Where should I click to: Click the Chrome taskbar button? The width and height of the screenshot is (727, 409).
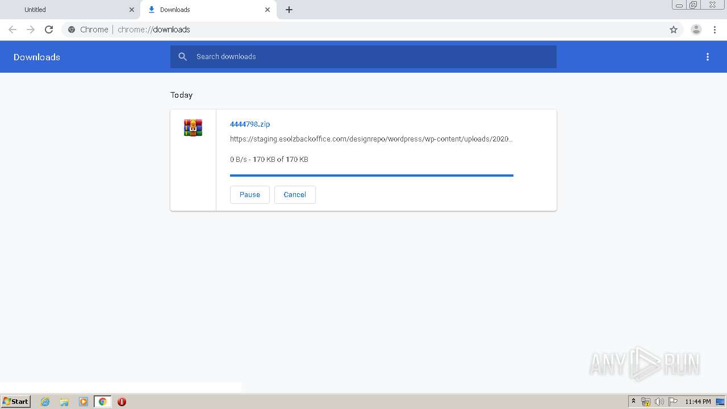pos(102,402)
